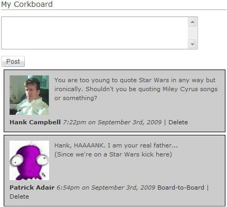Click "(Since we're on a Star Wars kick here)"

113,154
